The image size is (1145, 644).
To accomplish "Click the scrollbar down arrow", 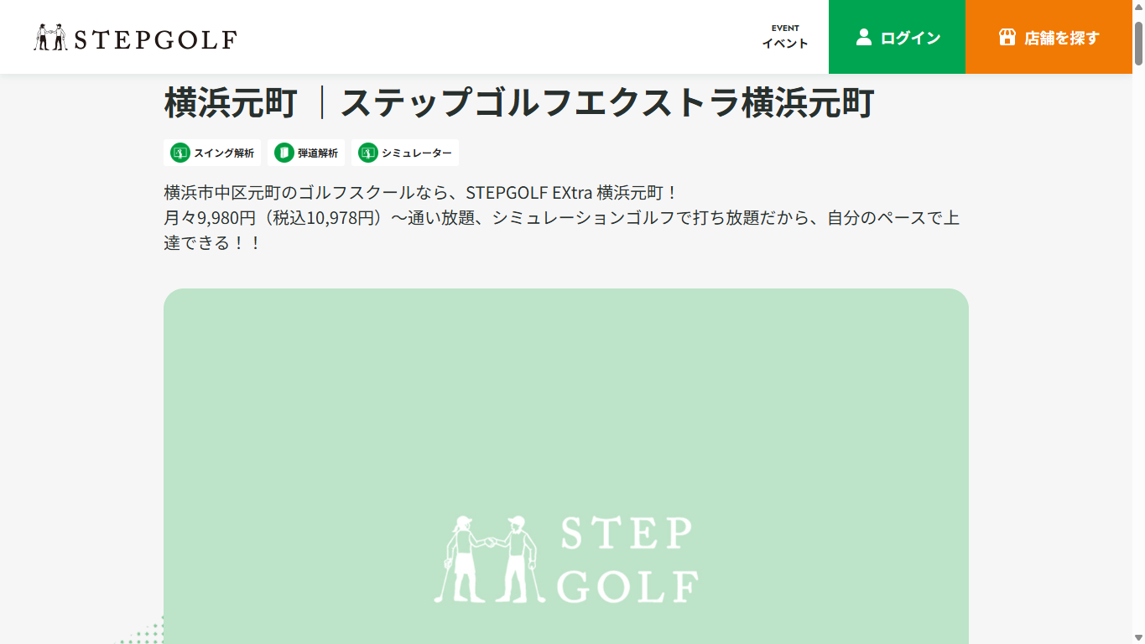I will (x=1138, y=636).
